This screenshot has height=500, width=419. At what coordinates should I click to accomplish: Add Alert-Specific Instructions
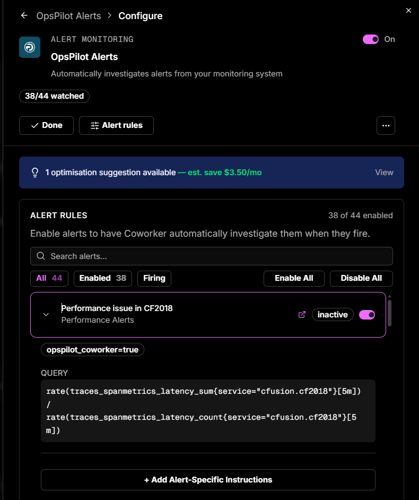coord(208,480)
